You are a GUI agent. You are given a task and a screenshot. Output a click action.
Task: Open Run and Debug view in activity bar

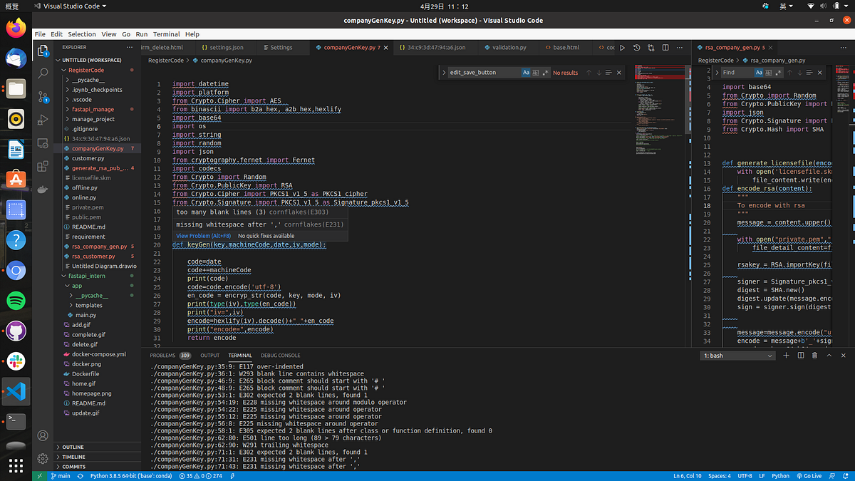43,119
